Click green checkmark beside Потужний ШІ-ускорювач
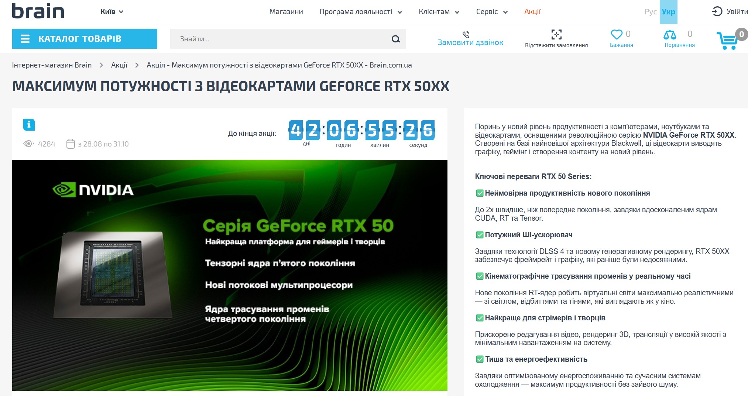Viewport: 748px width, 396px height. 480,235
